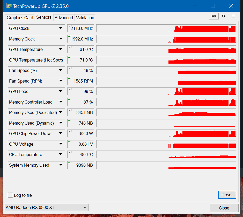
Task: Expand the Fan Speed (RPM) dropdown
Action: [61, 81]
